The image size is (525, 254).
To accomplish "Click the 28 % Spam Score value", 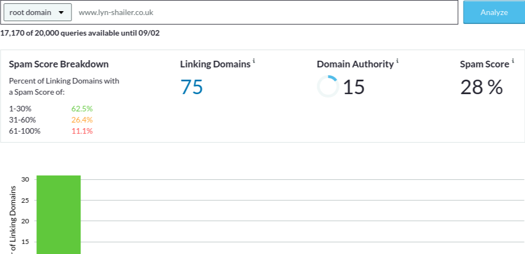I will pyautogui.click(x=481, y=87).
